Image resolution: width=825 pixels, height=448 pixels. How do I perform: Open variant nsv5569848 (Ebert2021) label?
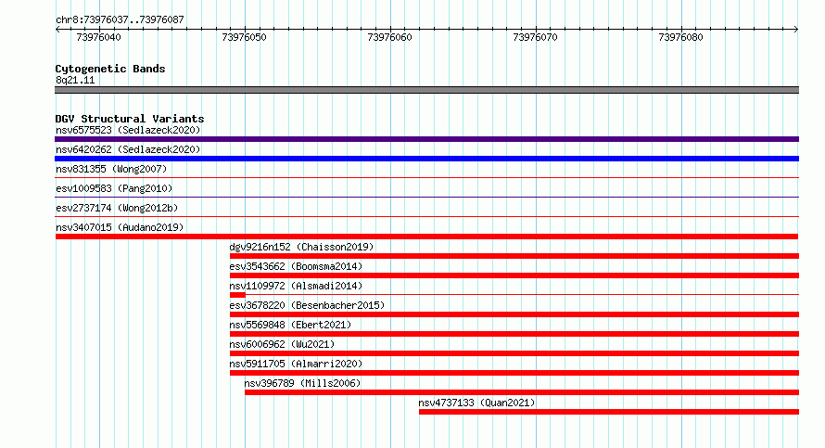[x=290, y=325]
